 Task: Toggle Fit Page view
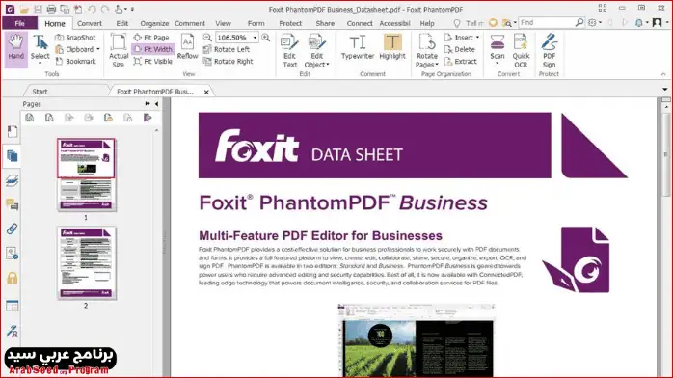[151, 38]
